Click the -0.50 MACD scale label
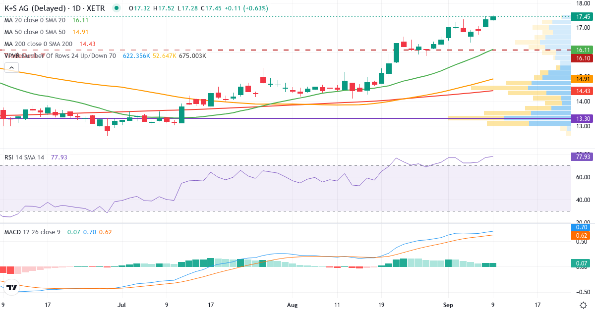Viewport: 595px width, 312px height. 582,292
